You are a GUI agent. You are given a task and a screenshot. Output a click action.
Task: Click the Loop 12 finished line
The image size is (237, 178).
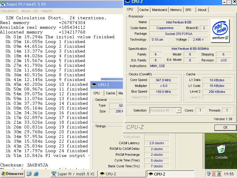point(47,94)
